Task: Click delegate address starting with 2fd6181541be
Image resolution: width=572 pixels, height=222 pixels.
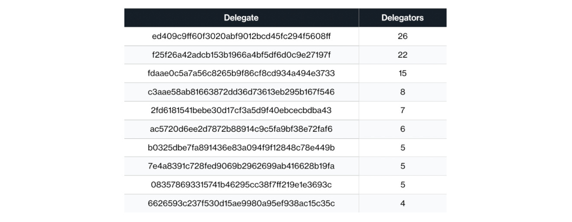Action: coord(241,111)
